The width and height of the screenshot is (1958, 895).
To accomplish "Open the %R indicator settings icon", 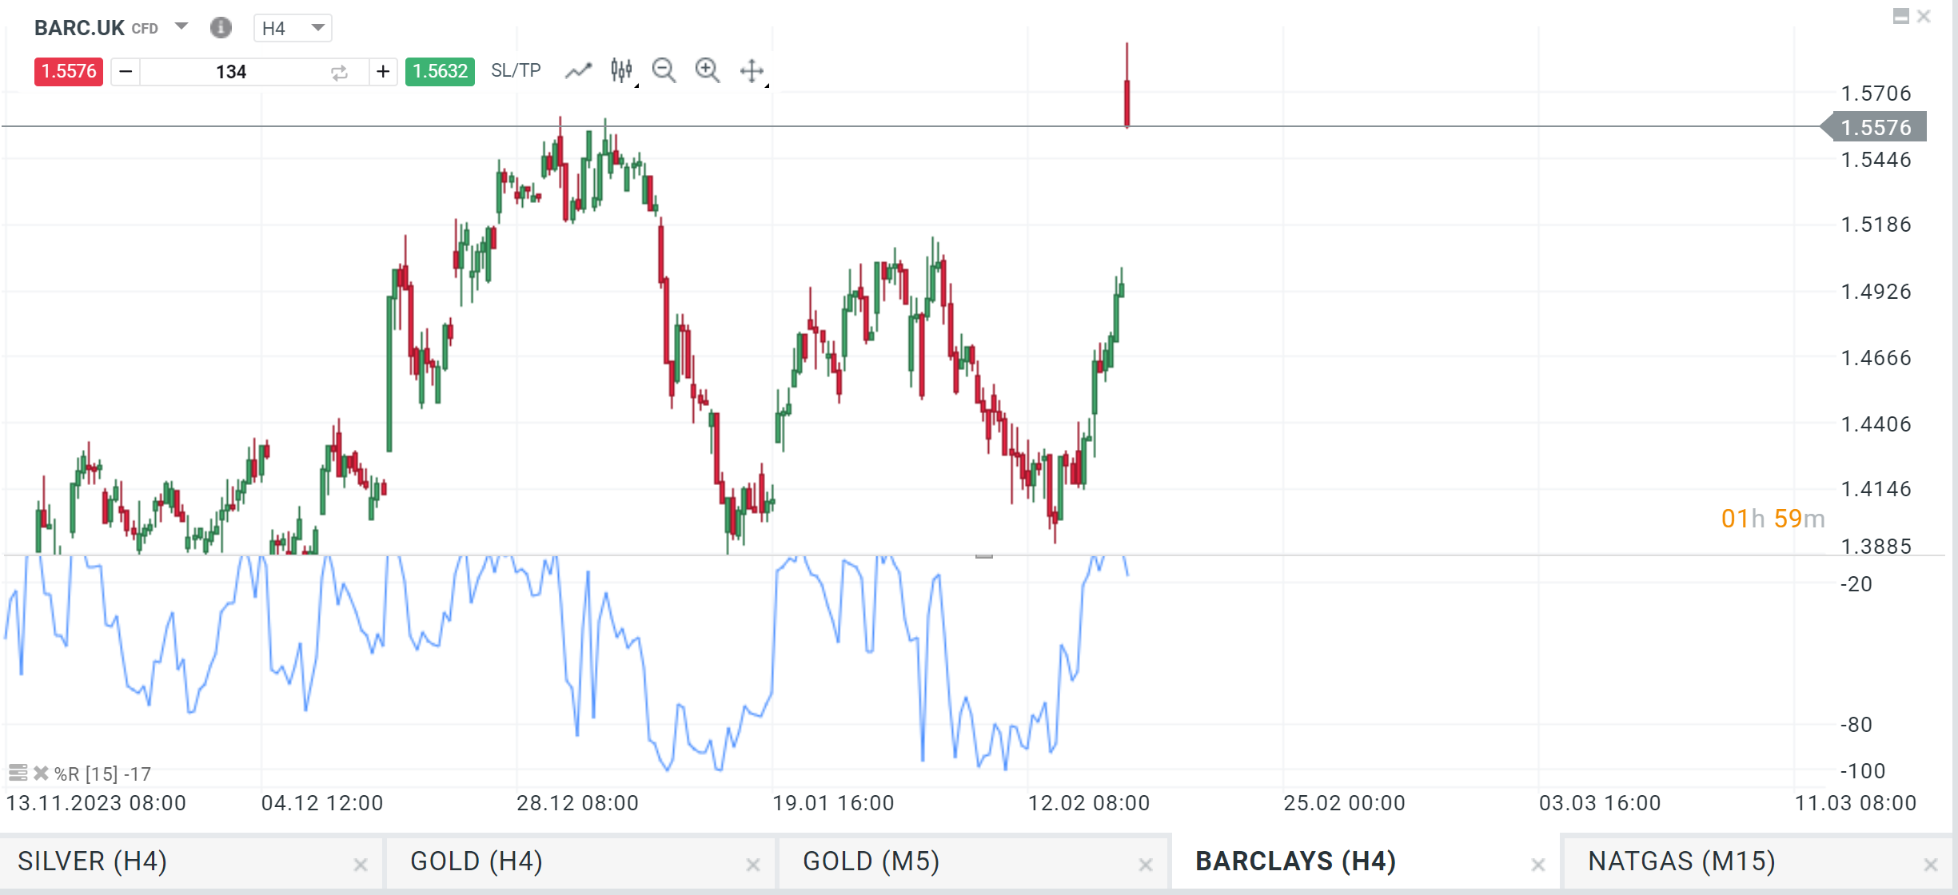I will tap(18, 773).
